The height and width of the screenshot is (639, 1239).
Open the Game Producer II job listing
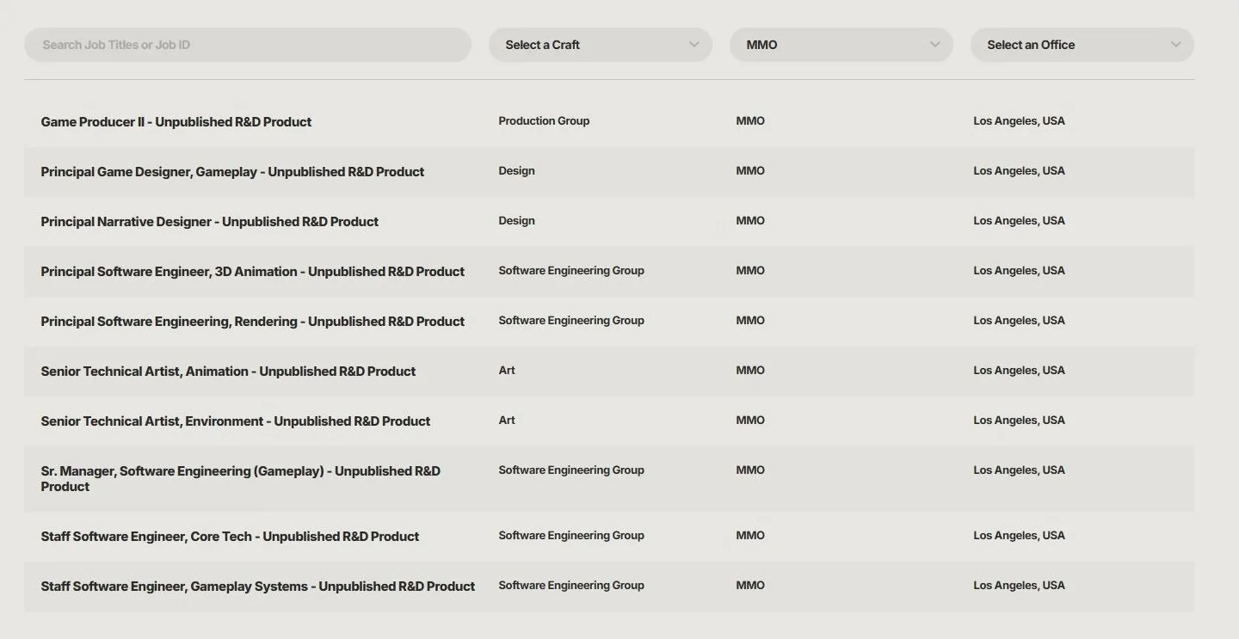click(176, 122)
